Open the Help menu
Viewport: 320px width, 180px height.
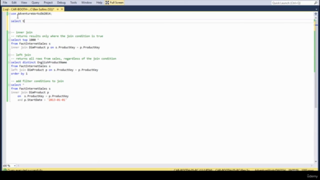[99, 2]
